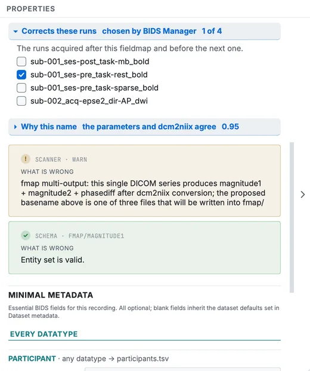Click the 1 of 4 counter
The image size is (310, 371).
212,31
